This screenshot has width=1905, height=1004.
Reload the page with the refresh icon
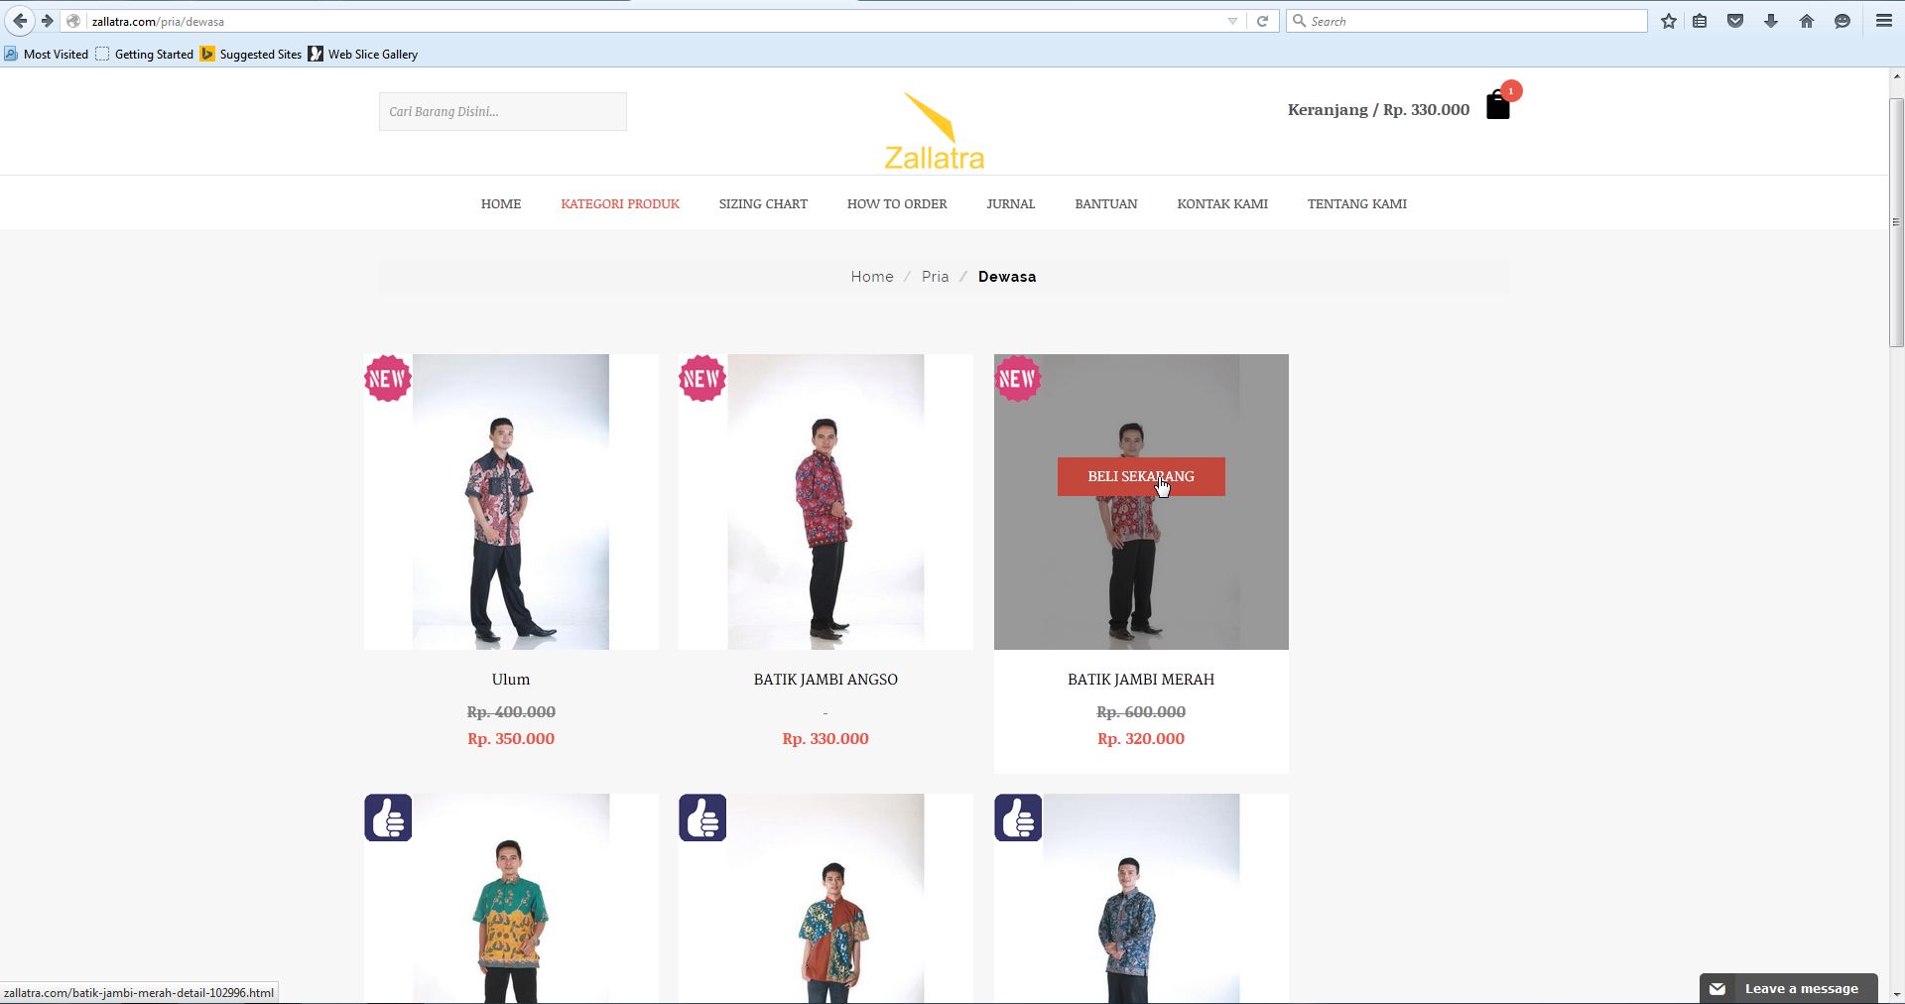(x=1262, y=21)
